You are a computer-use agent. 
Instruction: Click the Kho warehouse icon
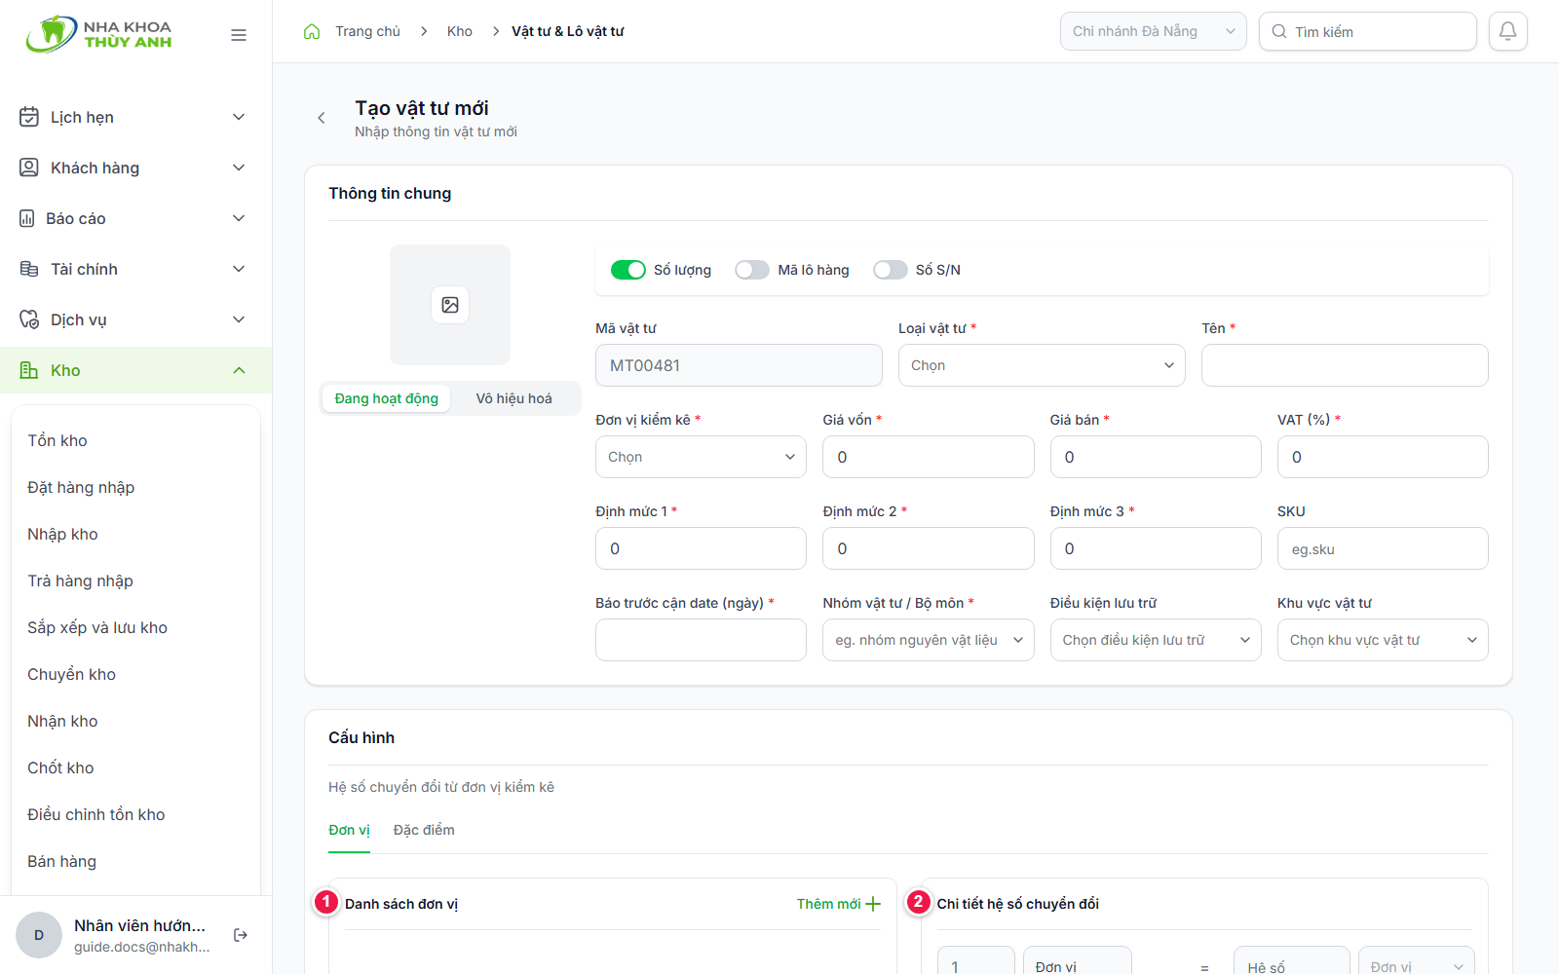click(x=29, y=370)
